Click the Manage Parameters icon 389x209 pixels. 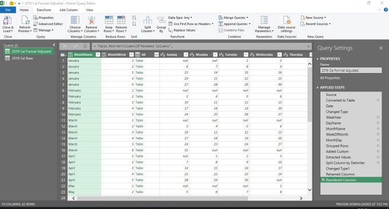(x=264, y=21)
